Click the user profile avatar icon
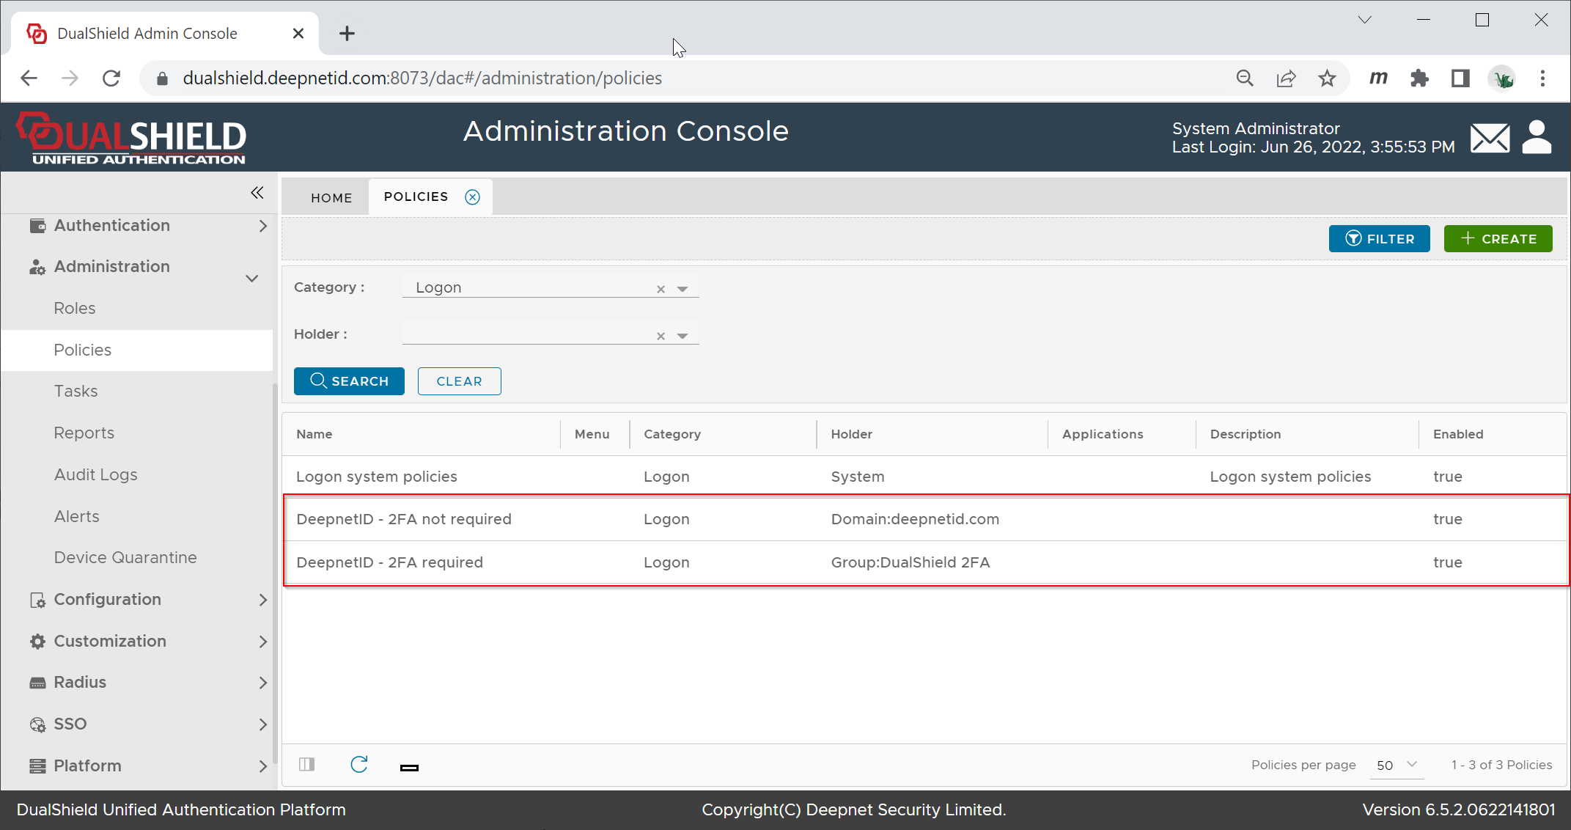 click(1537, 138)
